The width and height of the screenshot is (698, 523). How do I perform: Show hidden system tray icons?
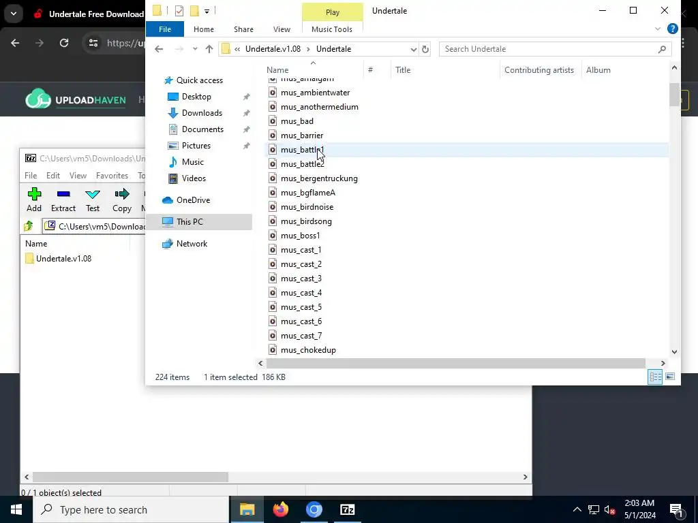[x=577, y=509]
